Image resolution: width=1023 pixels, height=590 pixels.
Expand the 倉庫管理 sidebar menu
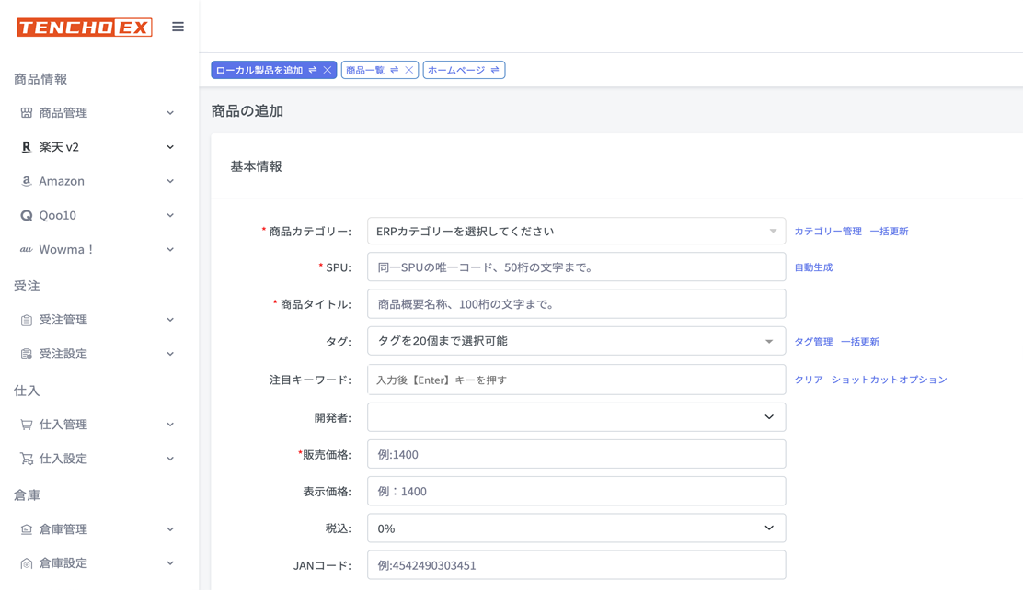click(170, 529)
